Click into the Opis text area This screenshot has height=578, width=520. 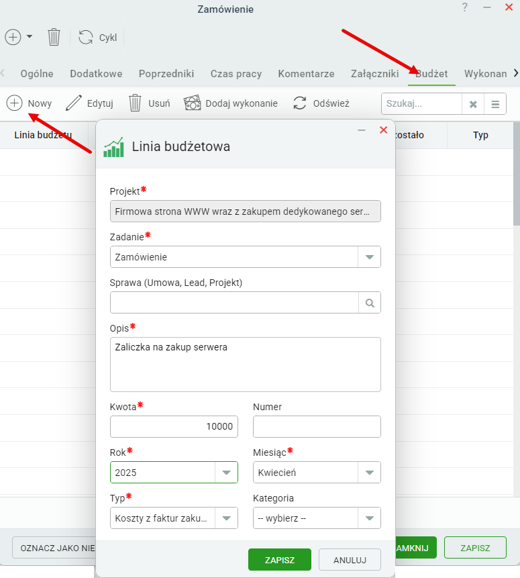(246, 365)
